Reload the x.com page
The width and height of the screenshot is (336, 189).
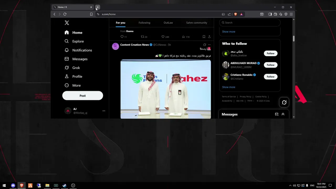65,14
